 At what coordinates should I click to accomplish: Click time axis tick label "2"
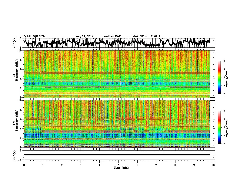(62, 165)
